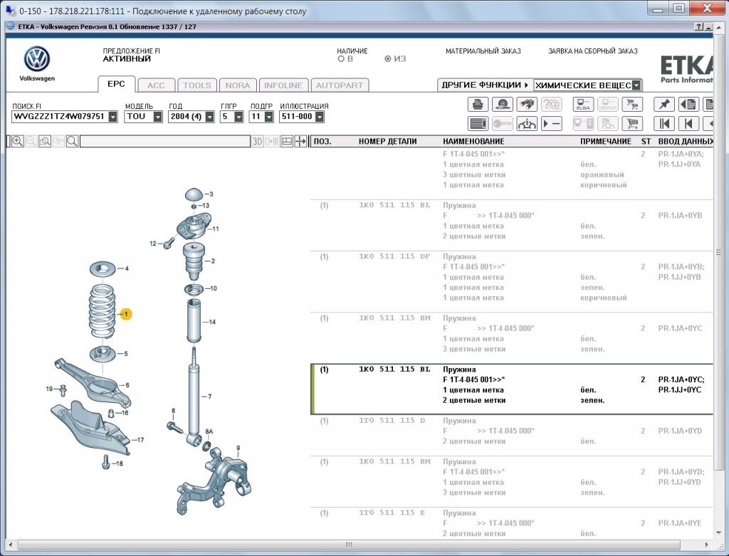Click the yellow highlighted spring callout 1
729x556 pixels.
[125, 314]
